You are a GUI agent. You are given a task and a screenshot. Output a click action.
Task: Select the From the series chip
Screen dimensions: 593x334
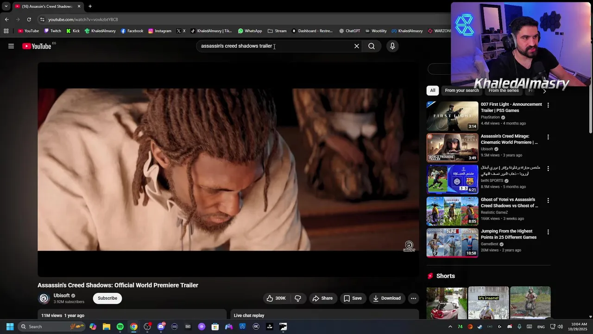pyautogui.click(x=504, y=90)
